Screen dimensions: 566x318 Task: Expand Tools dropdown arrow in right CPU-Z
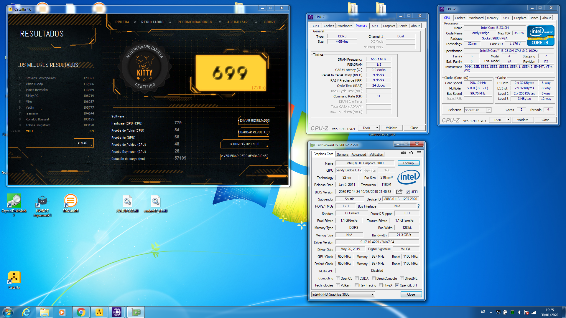[508, 120]
